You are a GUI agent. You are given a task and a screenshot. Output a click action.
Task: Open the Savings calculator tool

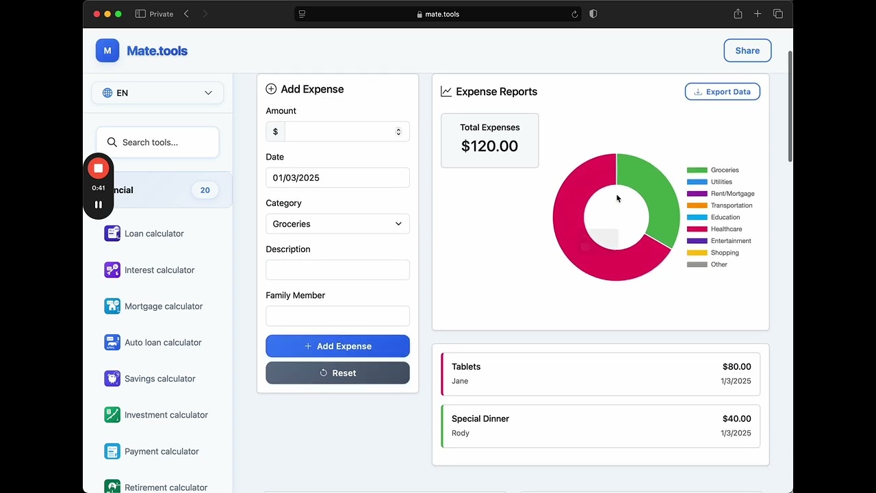tap(160, 379)
